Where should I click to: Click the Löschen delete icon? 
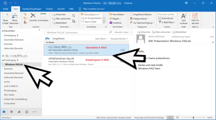(x=33, y=17)
